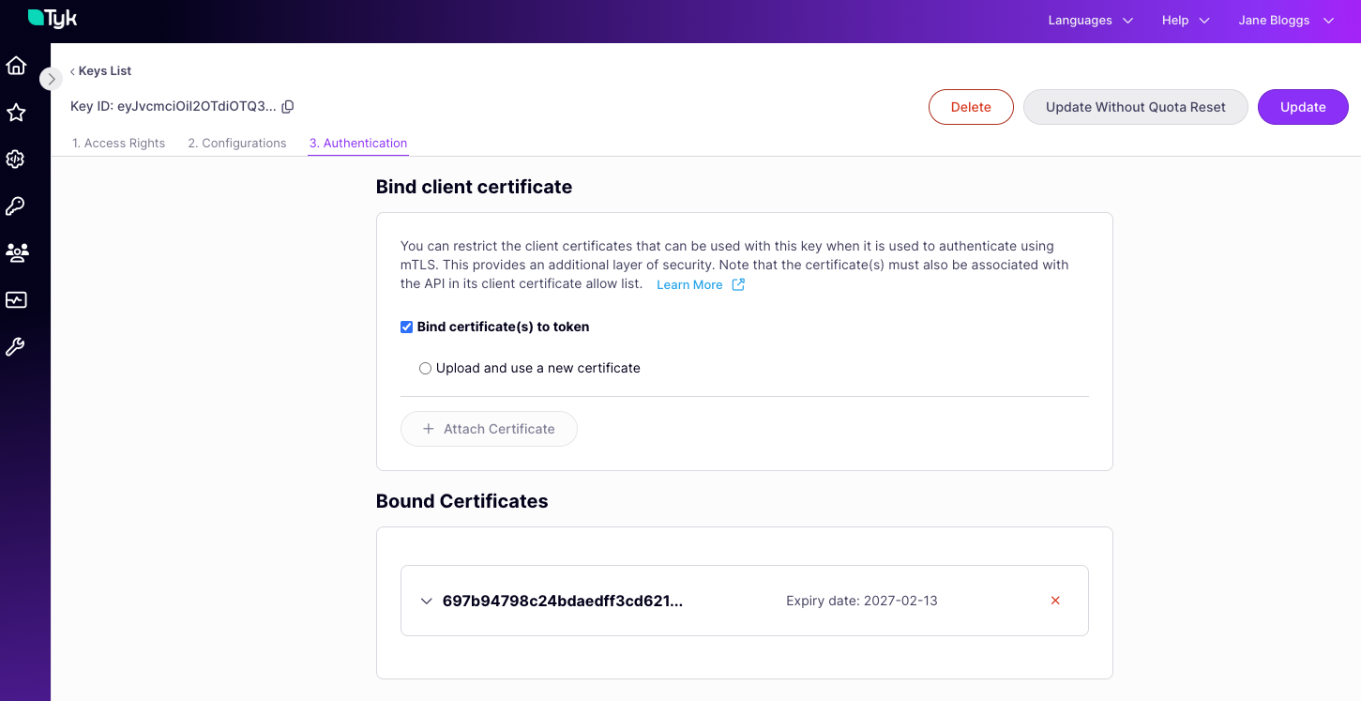
Task: Open the analytics panel sidebar icon
Action: click(x=15, y=300)
